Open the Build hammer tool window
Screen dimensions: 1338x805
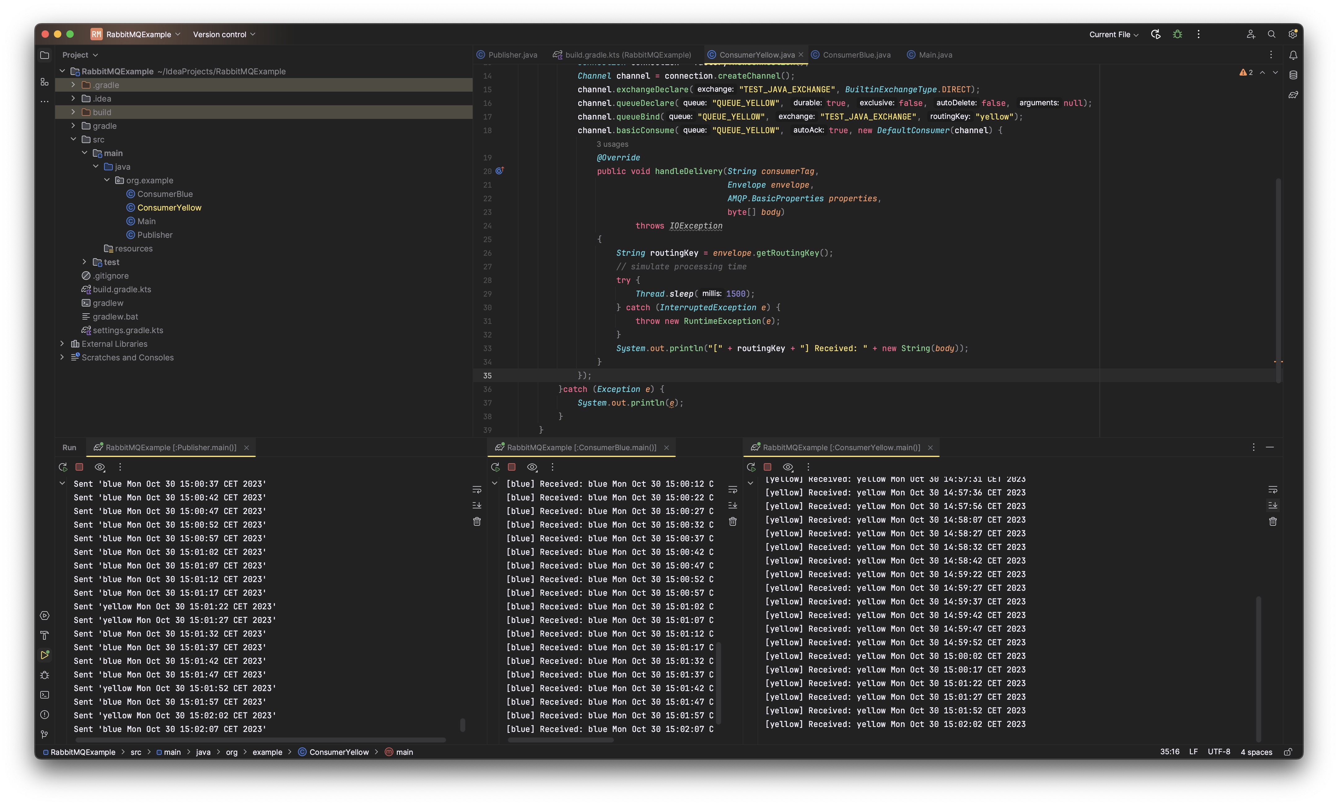click(45, 635)
